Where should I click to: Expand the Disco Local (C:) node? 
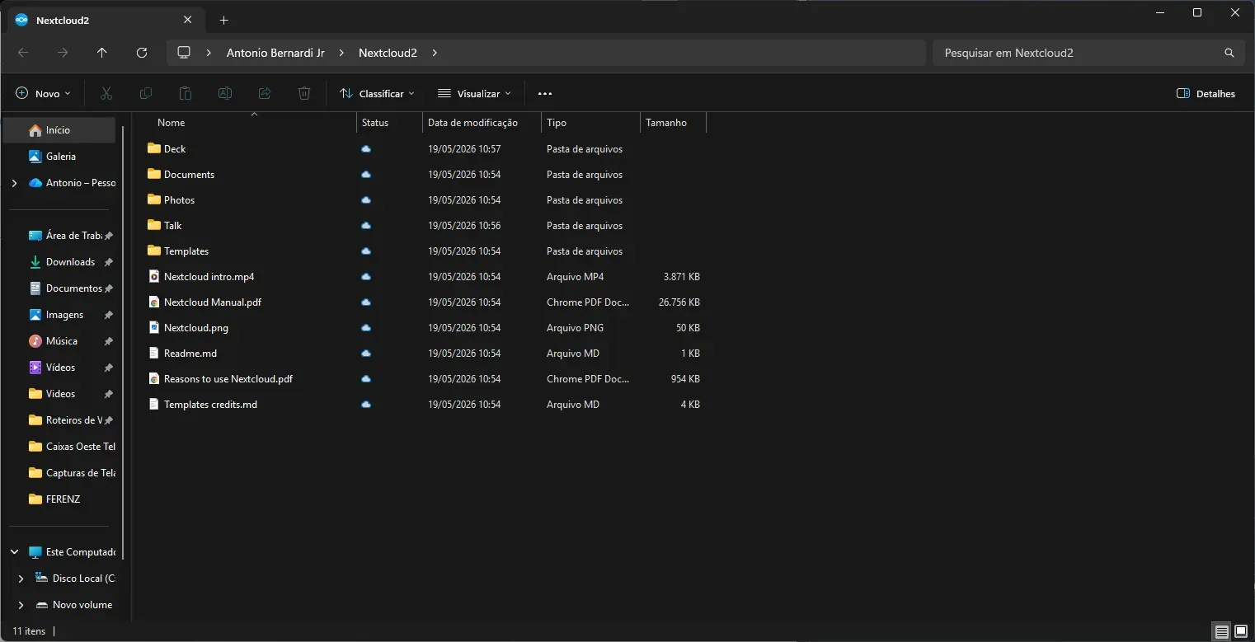click(x=21, y=579)
